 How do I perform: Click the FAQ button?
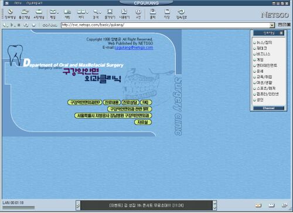(146, 102)
